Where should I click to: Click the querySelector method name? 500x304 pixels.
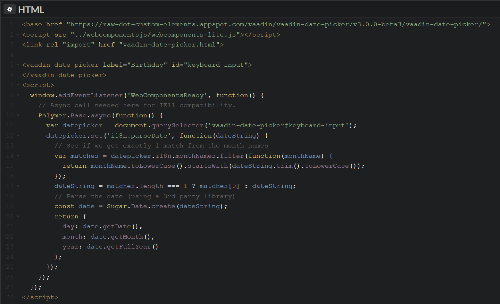point(177,125)
